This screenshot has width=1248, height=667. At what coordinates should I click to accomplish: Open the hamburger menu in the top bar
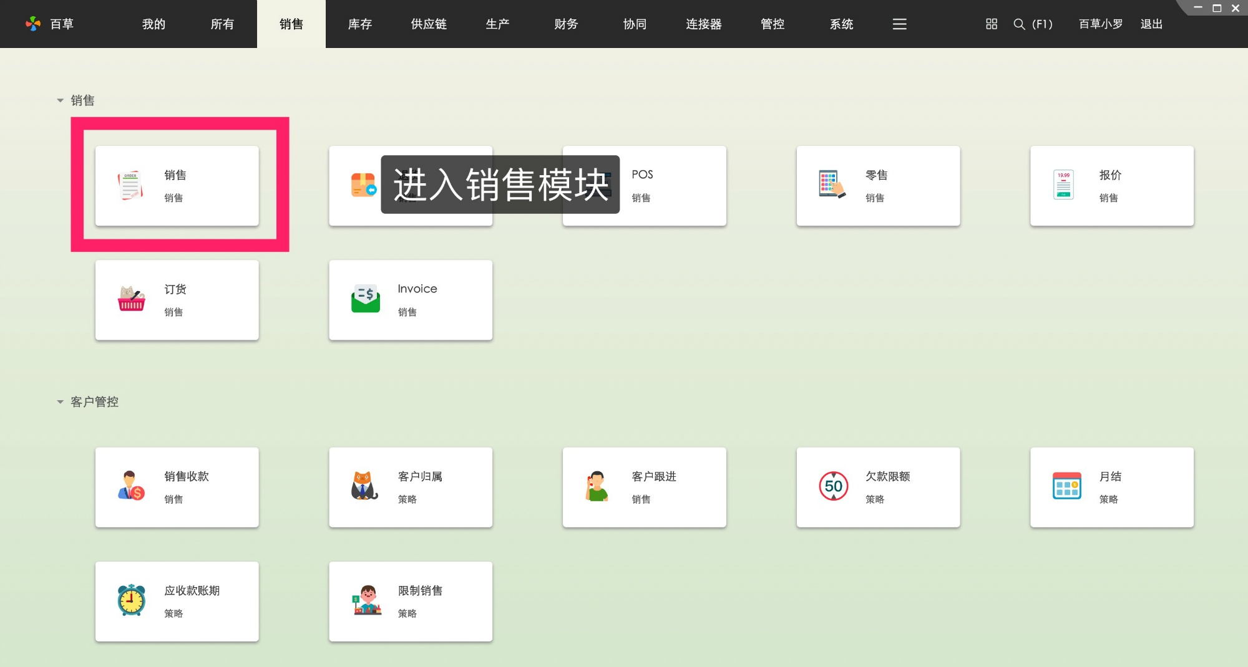[899, 24]
